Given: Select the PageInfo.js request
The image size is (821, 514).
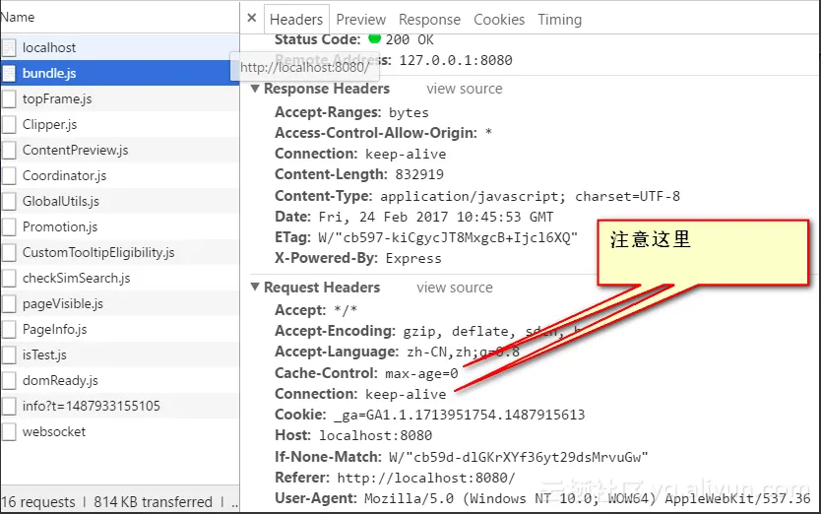Looking at the screenshot, I should tap(120, 330).
